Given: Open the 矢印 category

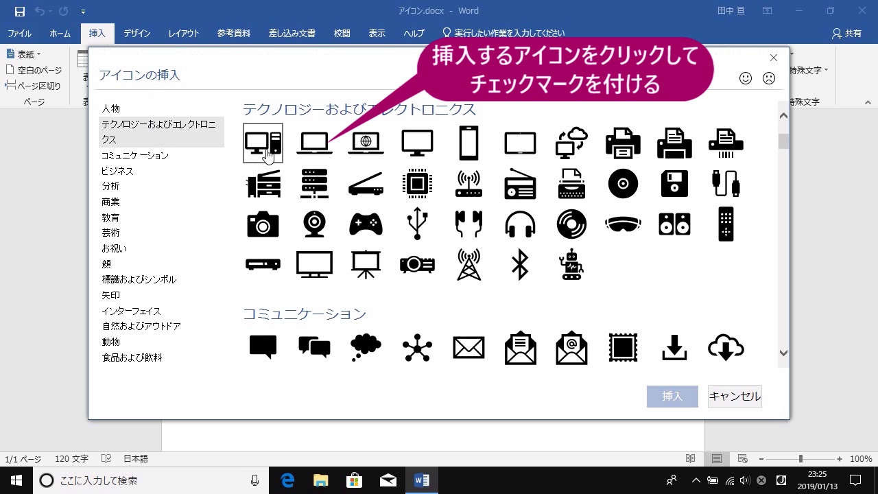Looking at the screenshot, I should click(x=110, y=295).
